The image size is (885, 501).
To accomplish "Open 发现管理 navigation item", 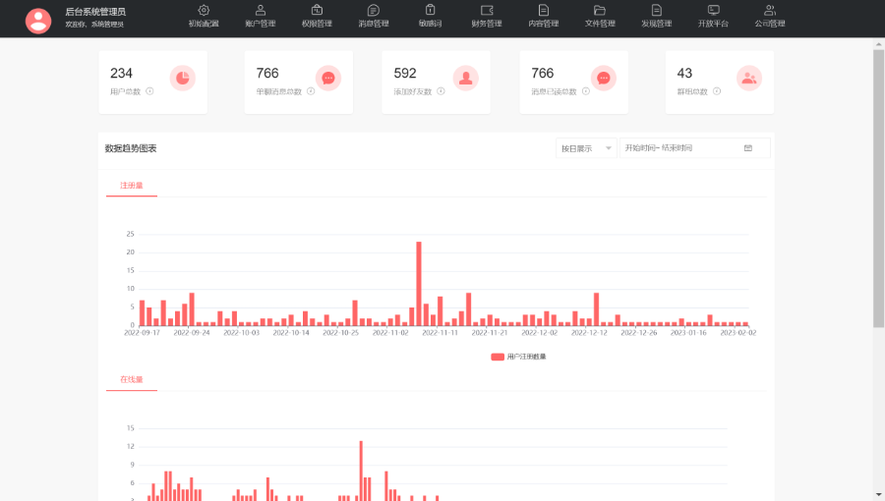I will pos(657,16).
